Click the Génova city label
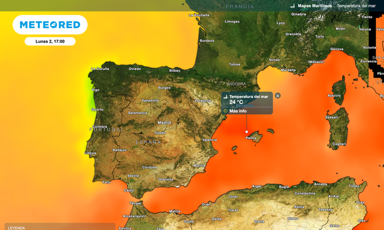Viewport: 384px width, 230px height. pyautogui.click(x=337, y=49)
